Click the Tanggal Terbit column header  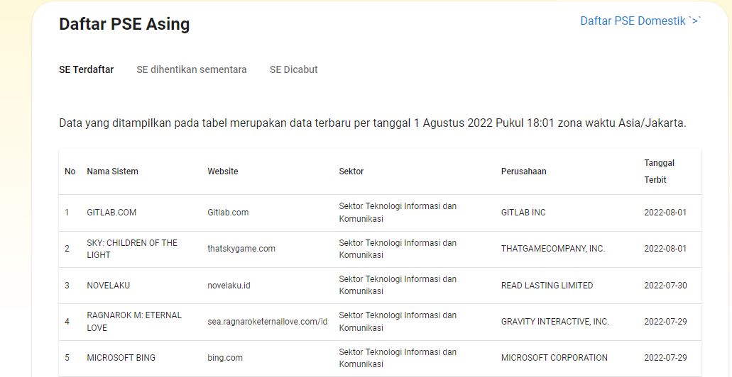pyautogui.click(x=659, y=171)
